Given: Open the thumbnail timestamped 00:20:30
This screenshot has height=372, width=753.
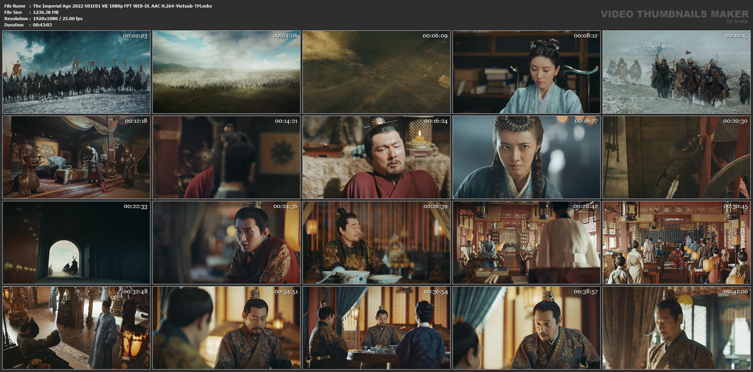Looking at the screenshot, I should click(677, 157).
